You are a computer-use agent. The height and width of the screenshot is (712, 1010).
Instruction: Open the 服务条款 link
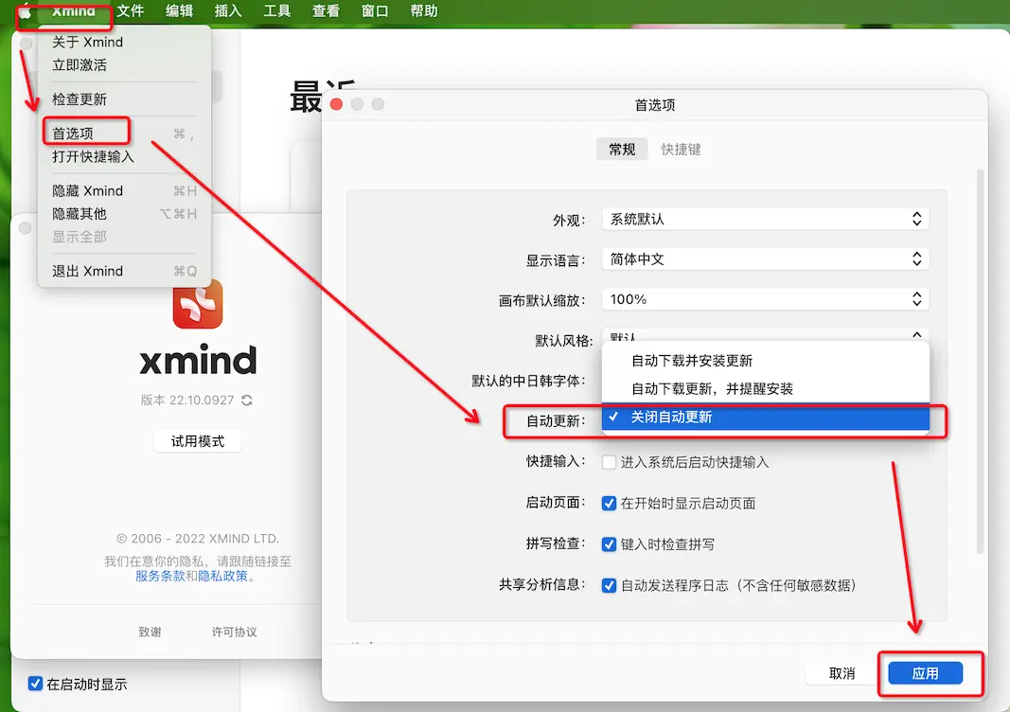point(160,576)
